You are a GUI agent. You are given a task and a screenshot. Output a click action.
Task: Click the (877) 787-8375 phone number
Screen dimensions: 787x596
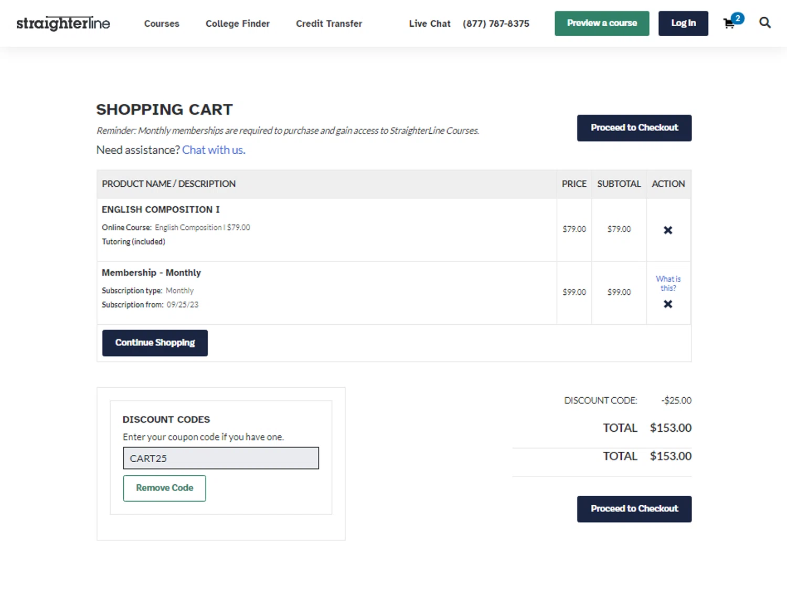tap(496, 24)
